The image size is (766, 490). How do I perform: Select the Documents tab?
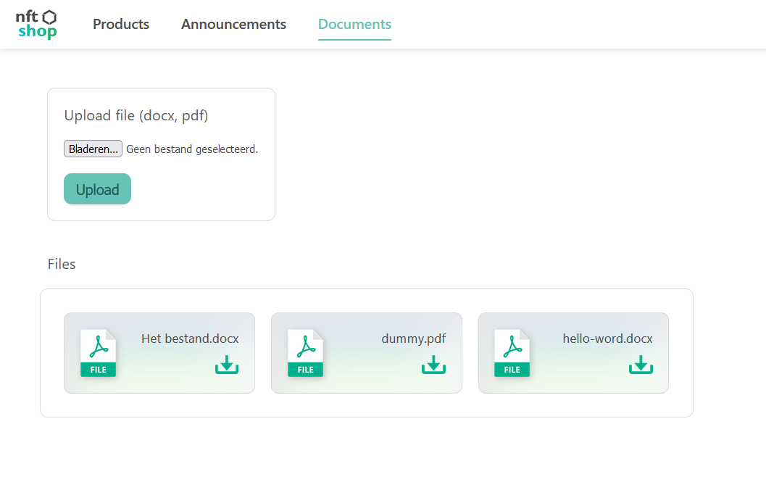click(354, 24)
